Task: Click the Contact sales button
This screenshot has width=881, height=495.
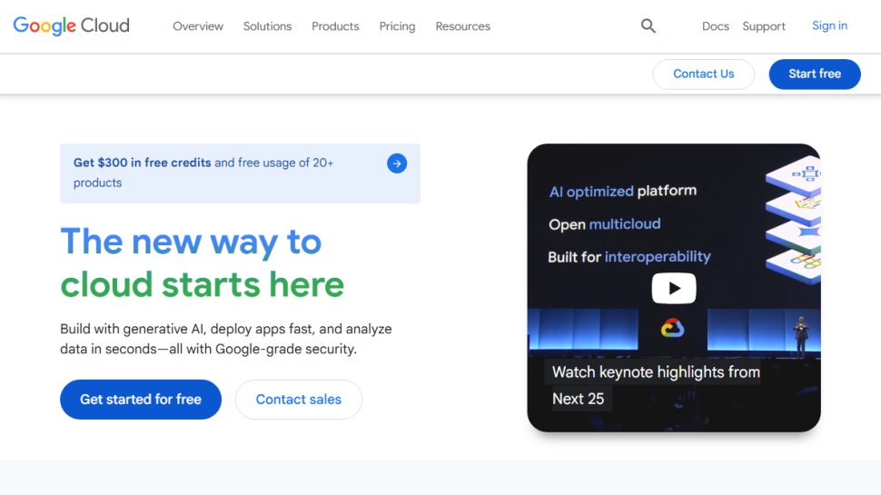Action: (x=298, y=400)
